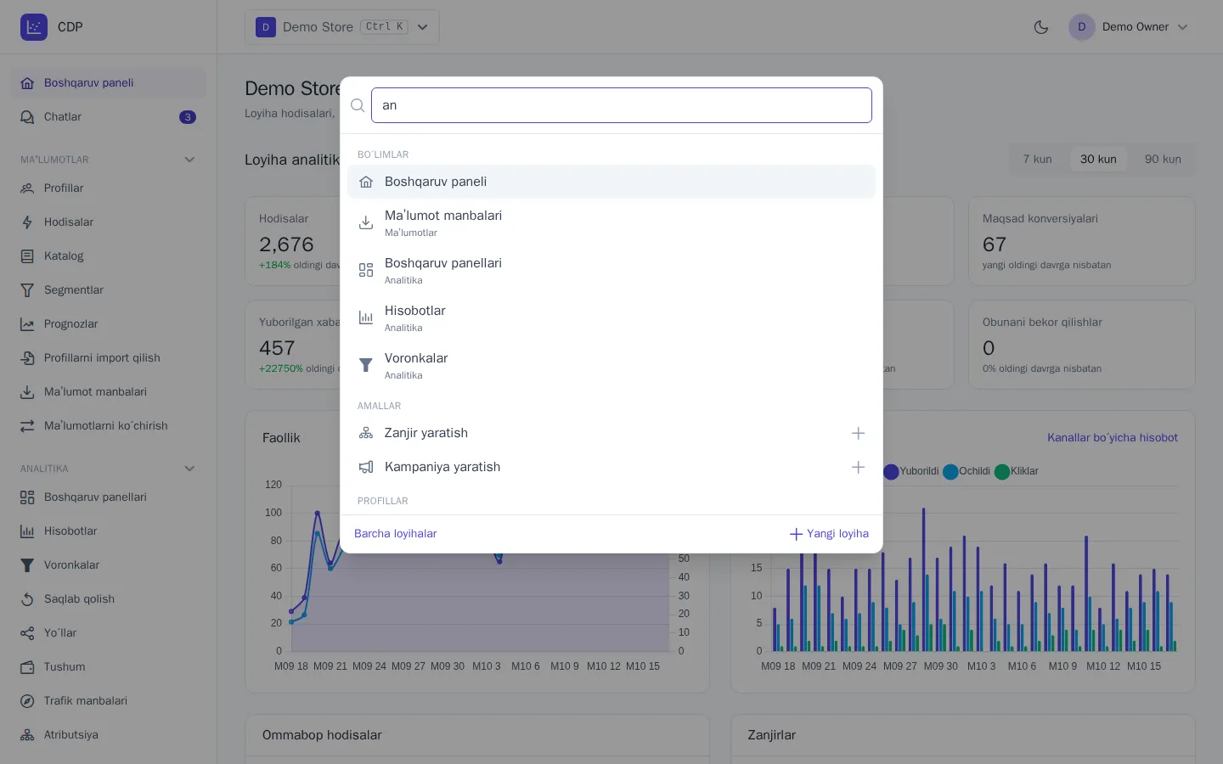Open sidebar Hisobotlar item
This screenshot has height=764, width=1223.
(x=108, y=531)
